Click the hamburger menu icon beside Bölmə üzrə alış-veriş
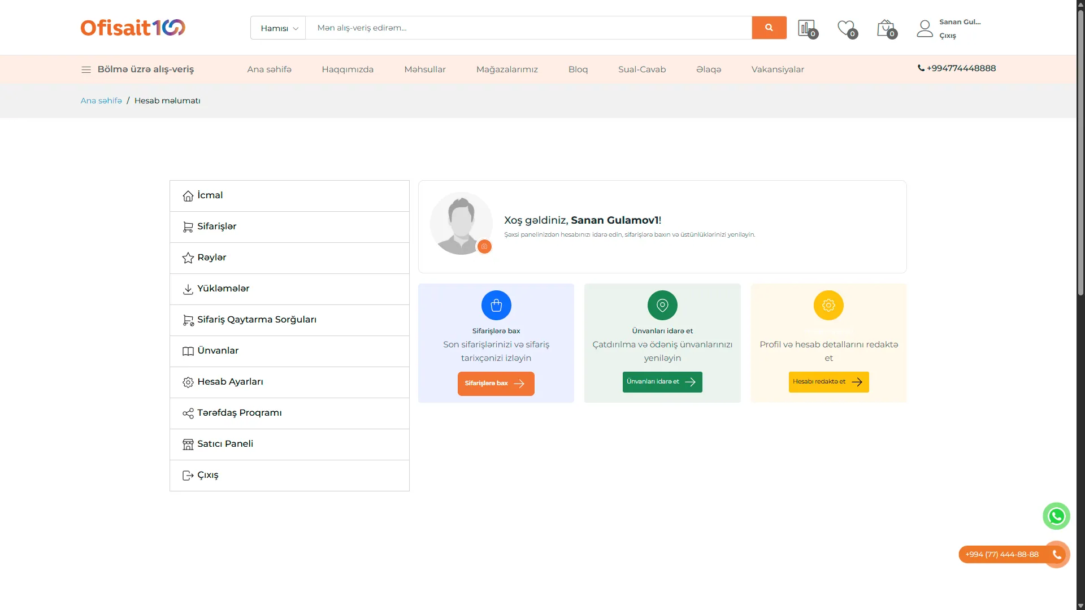Viewport: 1085px width, 610px height. pos(86,69)
